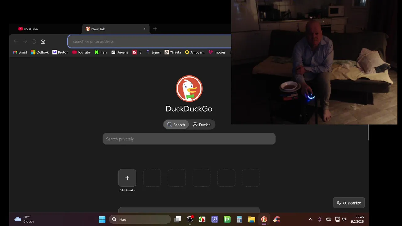
Task: Open the clock showing 22.46
Action: click(x=357, y=219)
